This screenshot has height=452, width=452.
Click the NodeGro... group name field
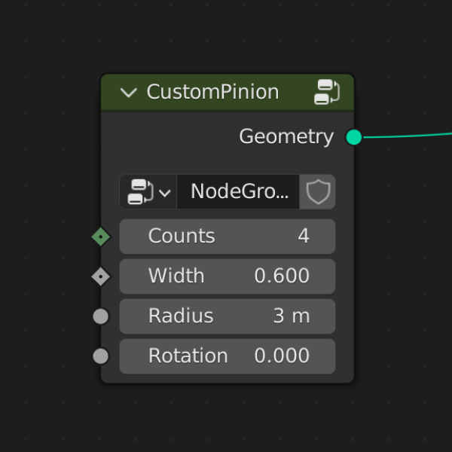(x=238, y=191)
